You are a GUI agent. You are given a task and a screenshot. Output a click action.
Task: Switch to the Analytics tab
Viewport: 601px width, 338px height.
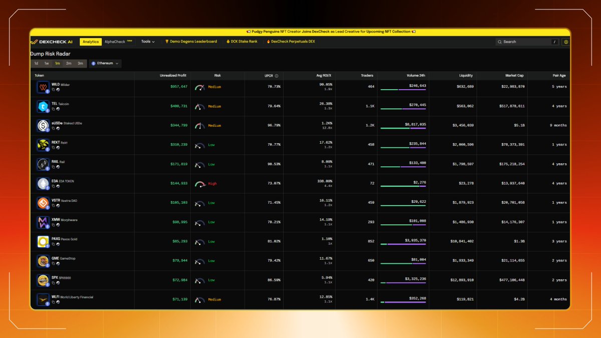pyautogui.click(x=91, y=42)
